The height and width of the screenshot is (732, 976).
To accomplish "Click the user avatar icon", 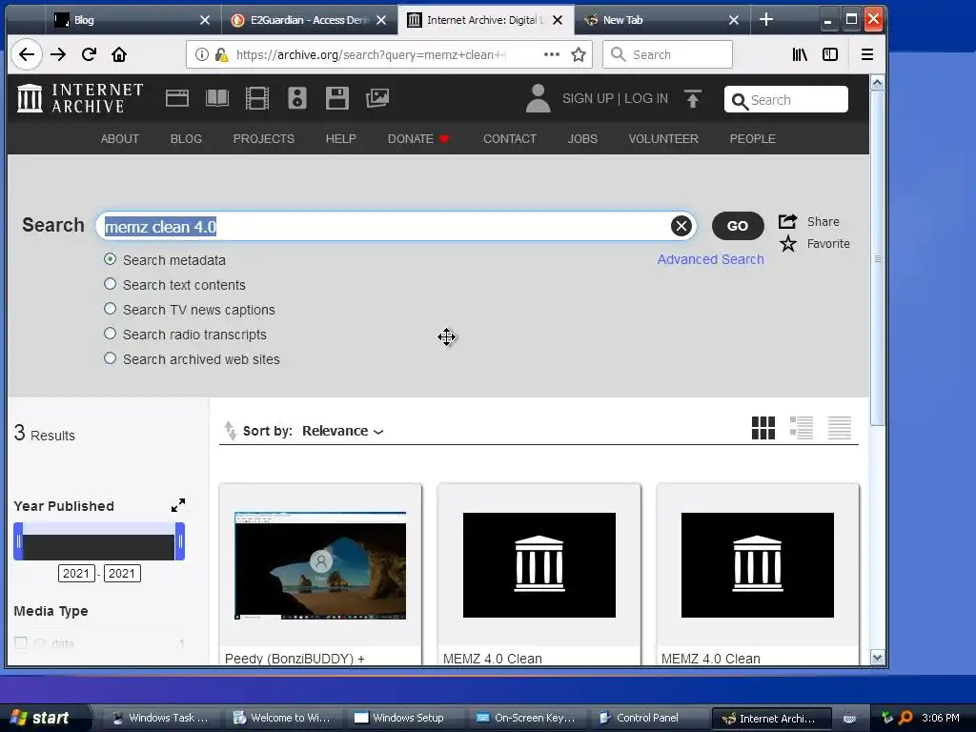I will [x=538, y=98].
